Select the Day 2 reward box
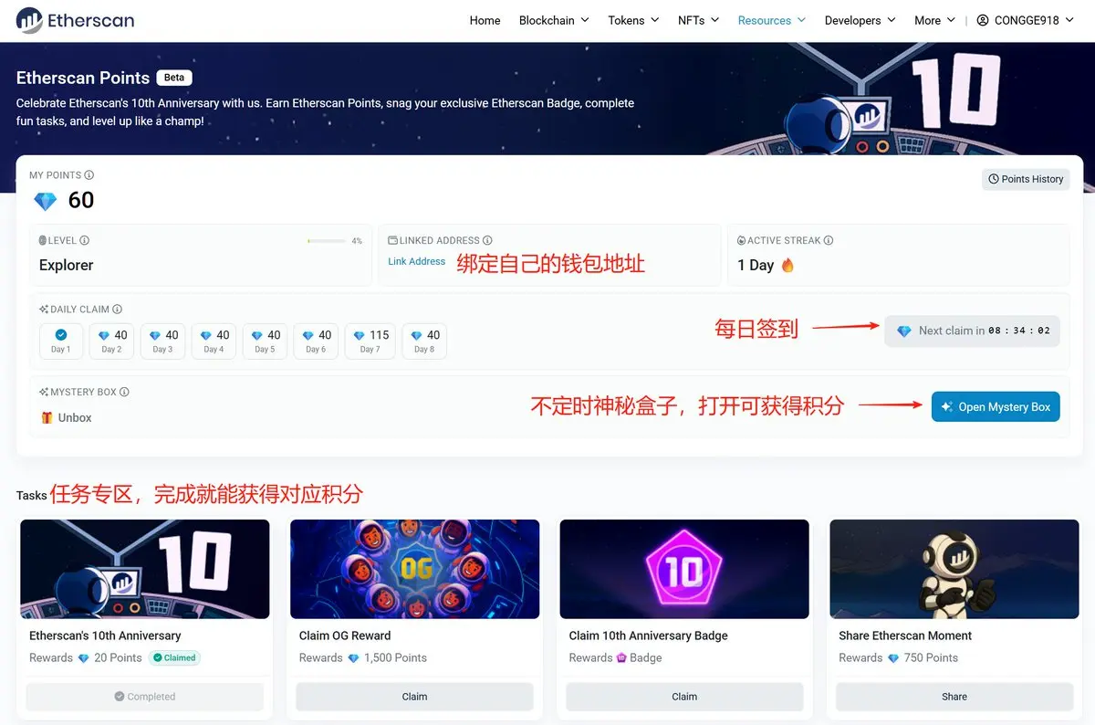Viewport: 1095px width, 725px height. (111, 341)
